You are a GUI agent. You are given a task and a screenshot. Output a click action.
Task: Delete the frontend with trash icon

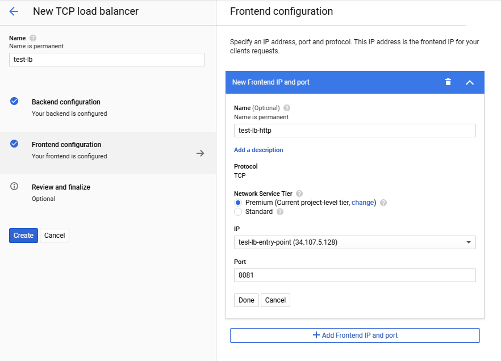point(448,82)
